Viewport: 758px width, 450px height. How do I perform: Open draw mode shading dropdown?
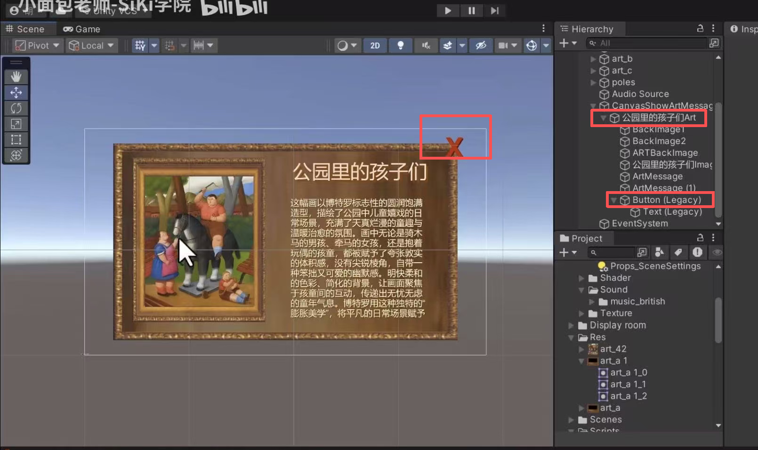coord(347,45)
